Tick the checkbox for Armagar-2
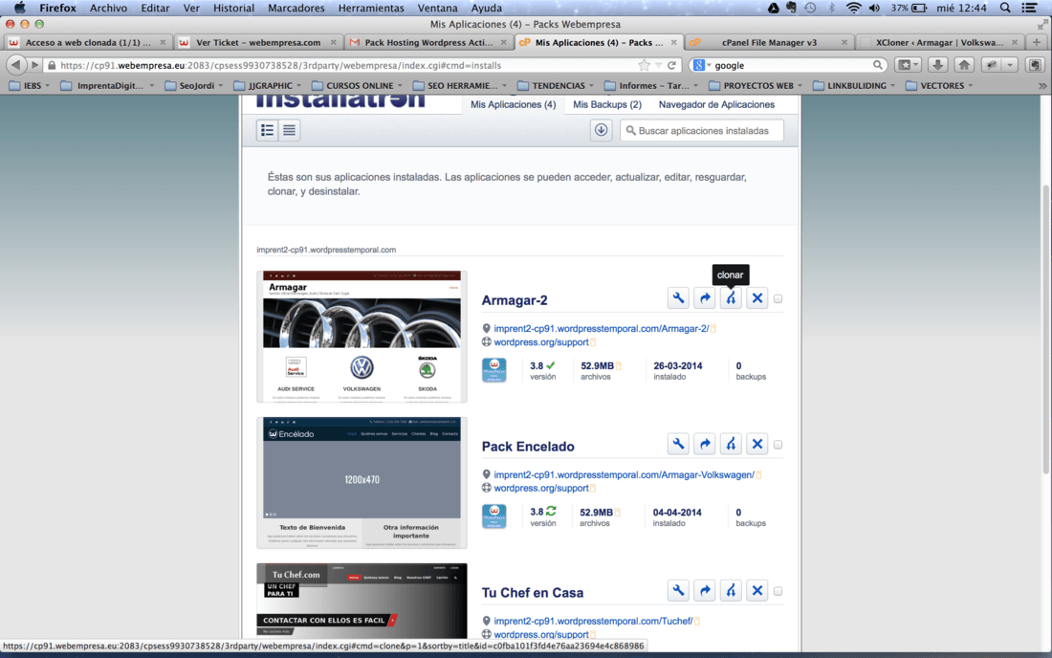The width and height of the screenshot is (1052, 658). (x=778, y=298)
